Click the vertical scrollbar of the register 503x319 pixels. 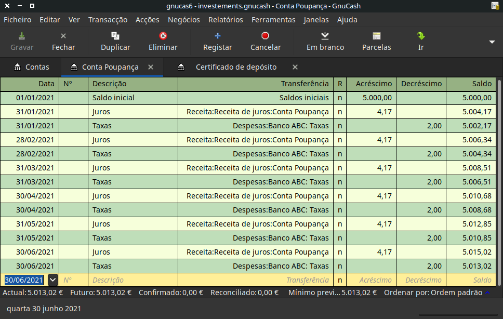click(x=499, y=182)
